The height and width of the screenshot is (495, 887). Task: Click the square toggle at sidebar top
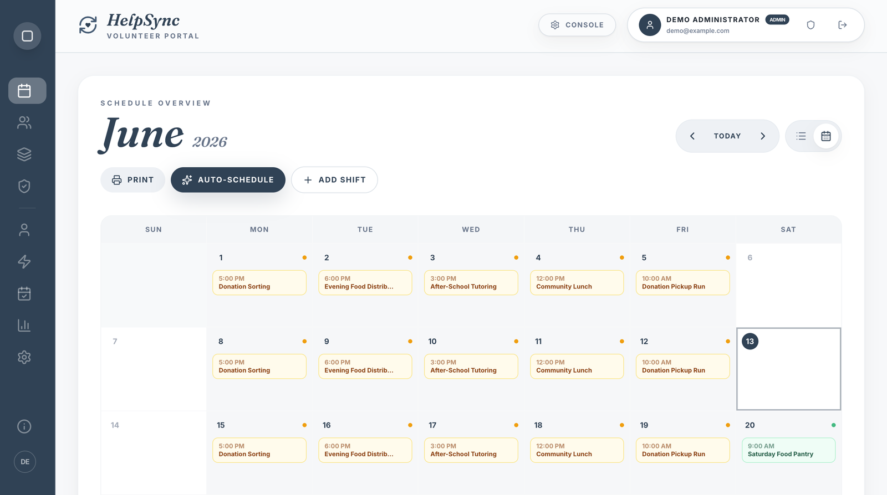[x=27, y=36]
